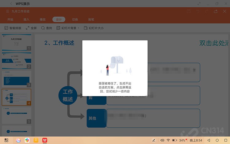Tap the system home circle button

pos(217,140)
